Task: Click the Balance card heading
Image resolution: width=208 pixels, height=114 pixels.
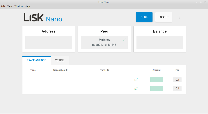Action: 160,31
